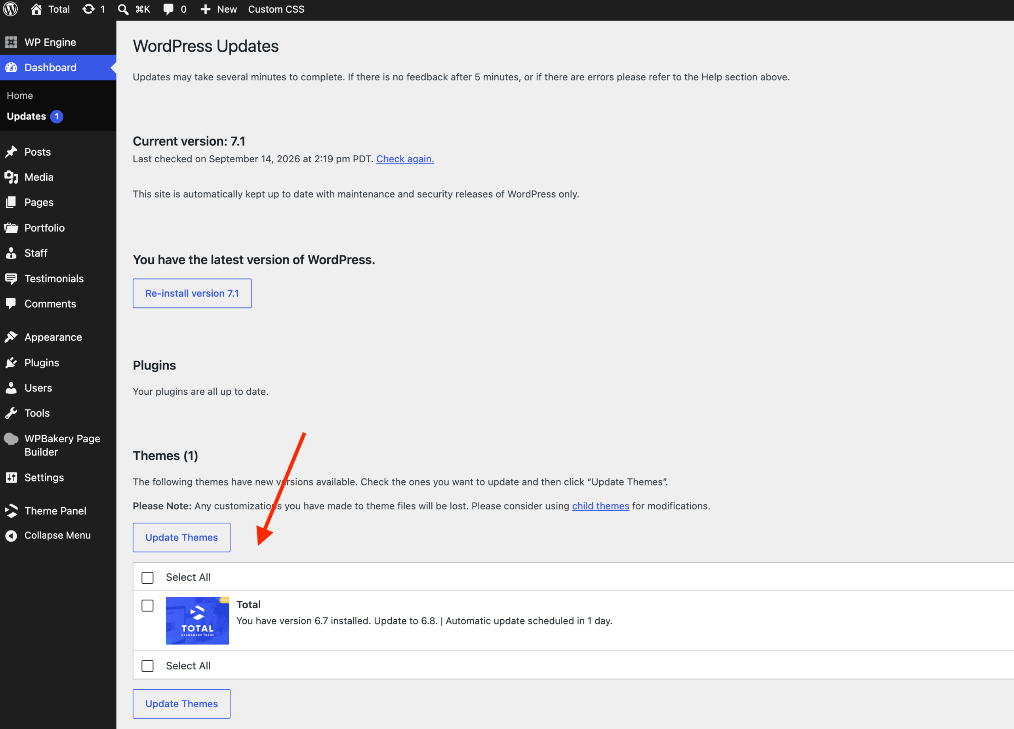Screen dimensions: 1014x729
Task: Open Staff person icon
Action: point(11,253)
